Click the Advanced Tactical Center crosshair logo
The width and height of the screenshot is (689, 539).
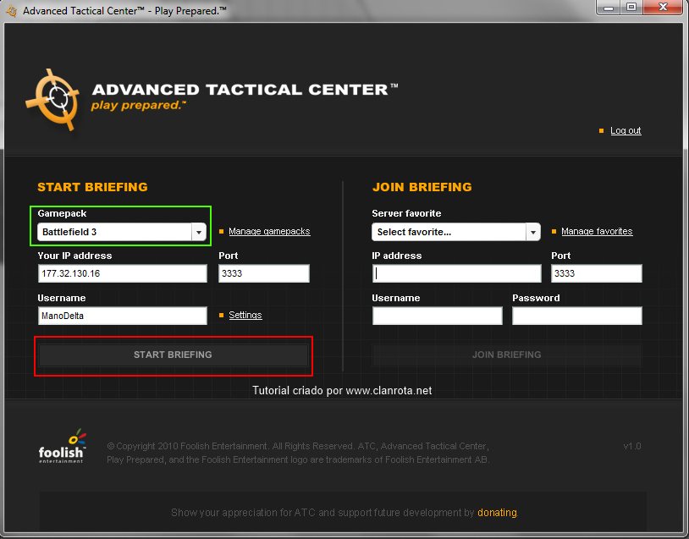[x=52, y=99]
